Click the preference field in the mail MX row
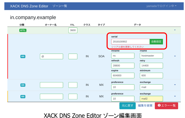This screenshot has height=118, width=185. [x=123, y=87]
